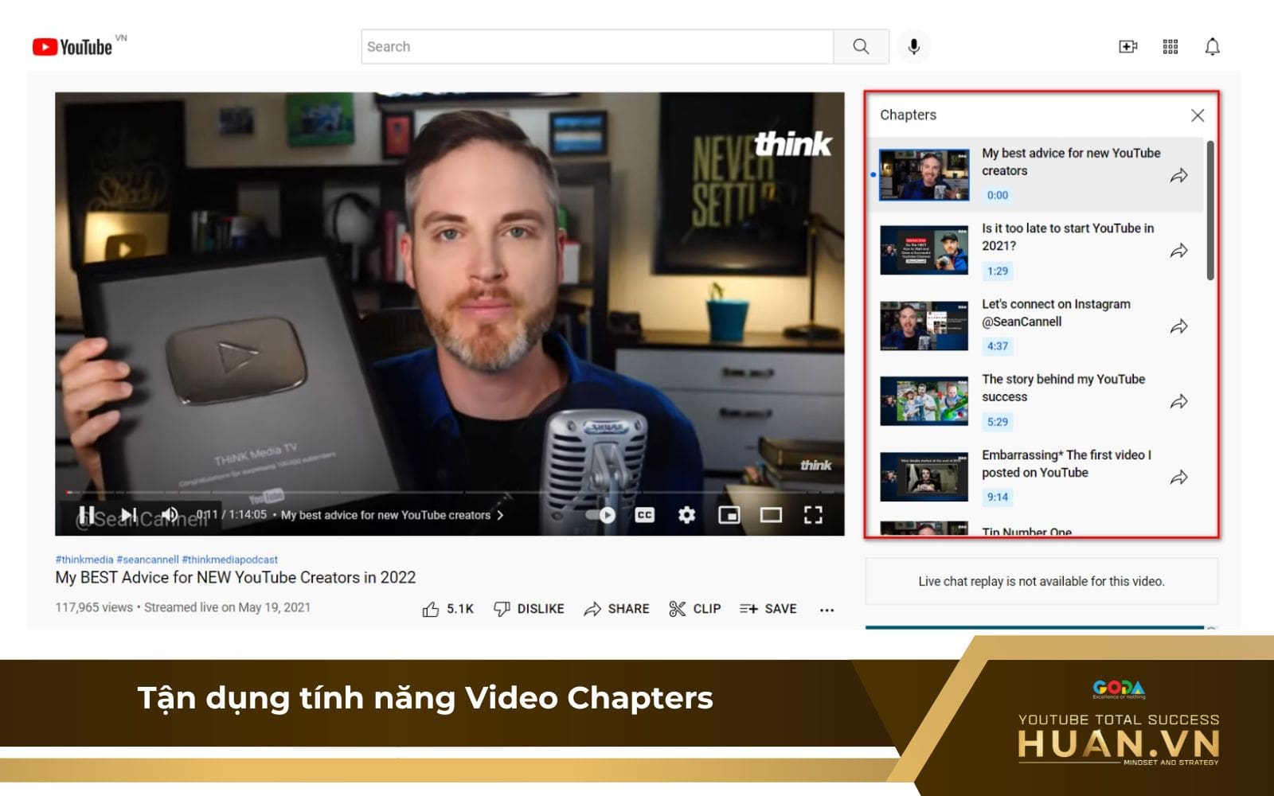Click the video title text
1274x796 pixels.
click(236, 578)
